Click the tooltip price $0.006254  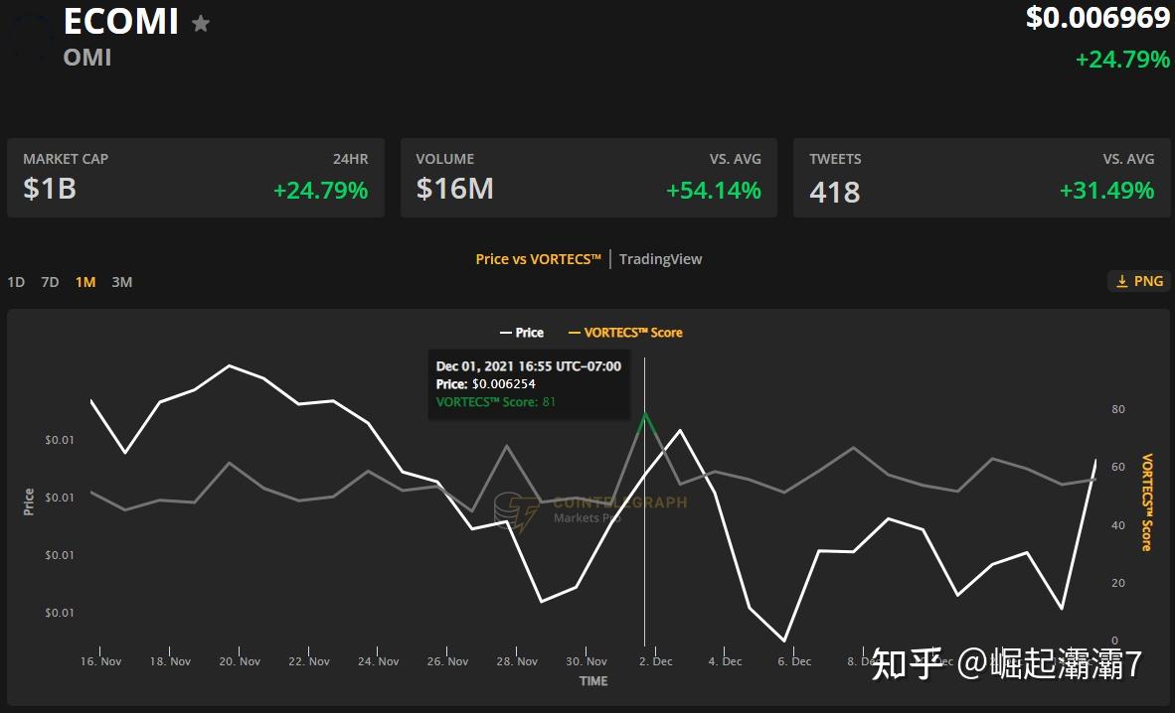503,384
